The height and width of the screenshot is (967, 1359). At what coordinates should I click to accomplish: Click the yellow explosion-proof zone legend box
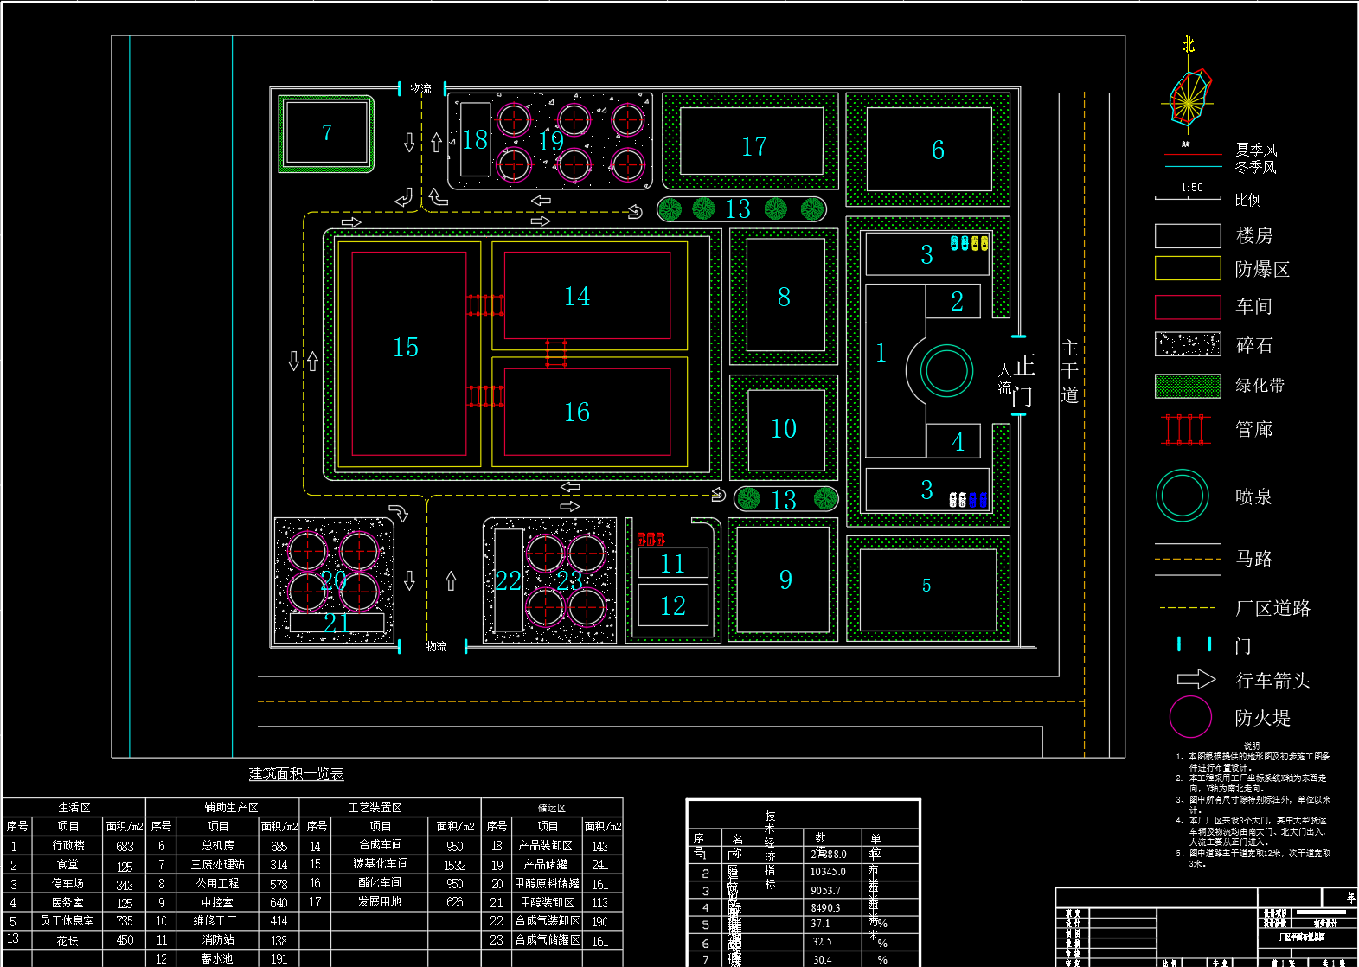[1188, 269]
